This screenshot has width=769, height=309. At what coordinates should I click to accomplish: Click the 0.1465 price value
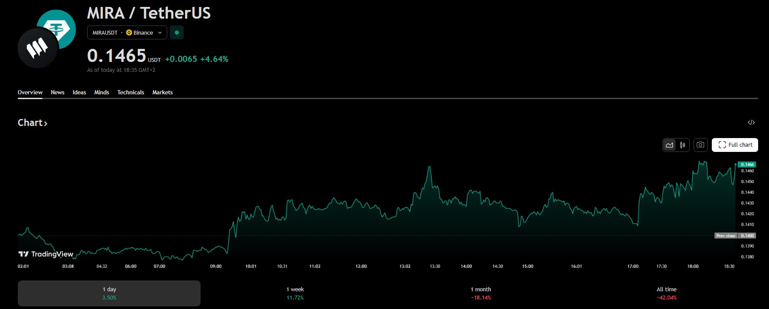pyautogui.click(x=117, y=56)
